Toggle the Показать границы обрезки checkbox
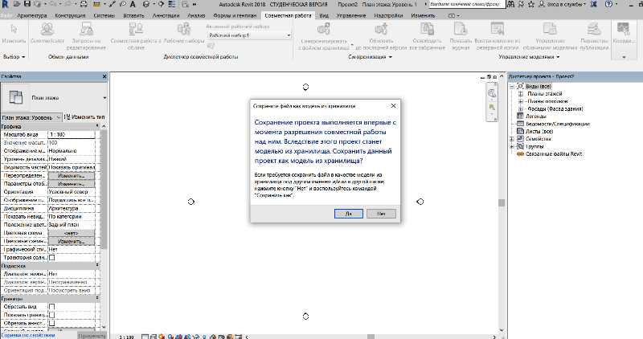The width and height of the screenshot is (643, 339). tap(51, 315)
